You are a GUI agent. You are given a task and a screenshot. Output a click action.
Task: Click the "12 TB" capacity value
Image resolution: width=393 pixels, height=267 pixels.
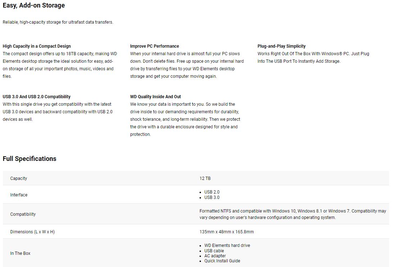[205, 178]
